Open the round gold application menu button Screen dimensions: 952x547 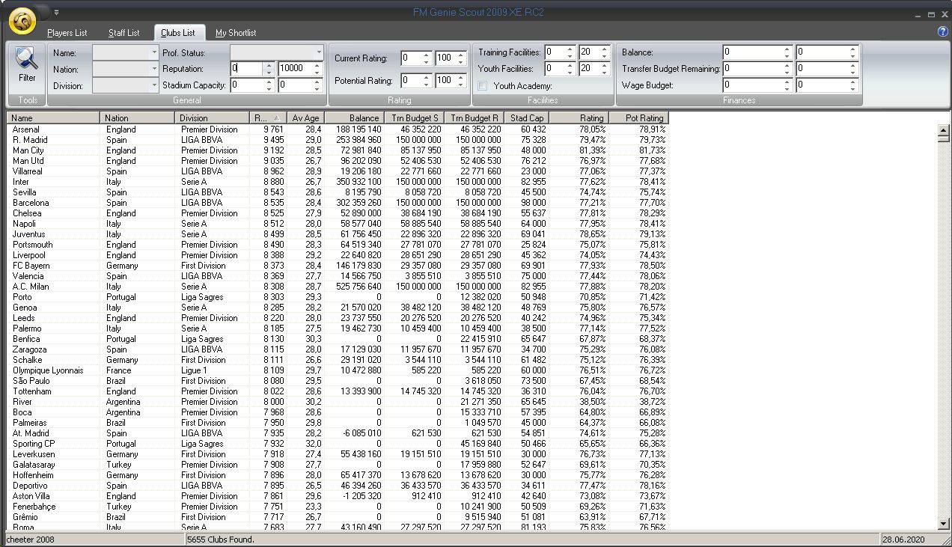tap(22, 22)
